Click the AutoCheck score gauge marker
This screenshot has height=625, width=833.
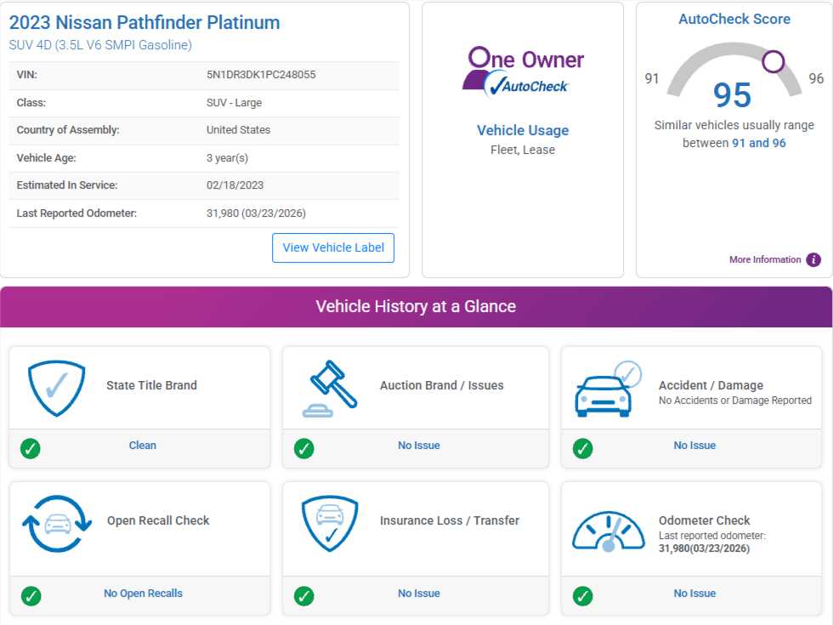click(x=773, y=61)
